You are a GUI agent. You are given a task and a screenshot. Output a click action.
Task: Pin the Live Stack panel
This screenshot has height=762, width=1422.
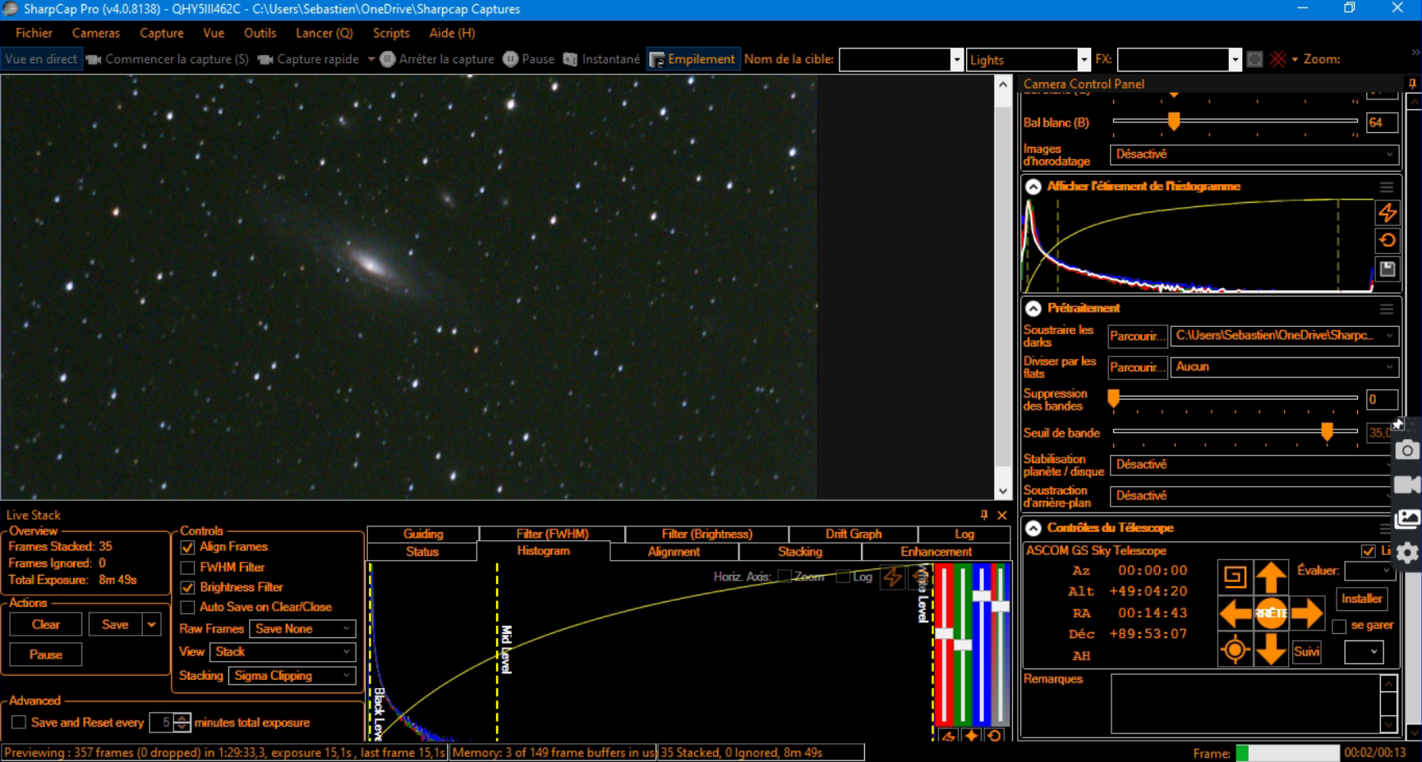(984, 515)
